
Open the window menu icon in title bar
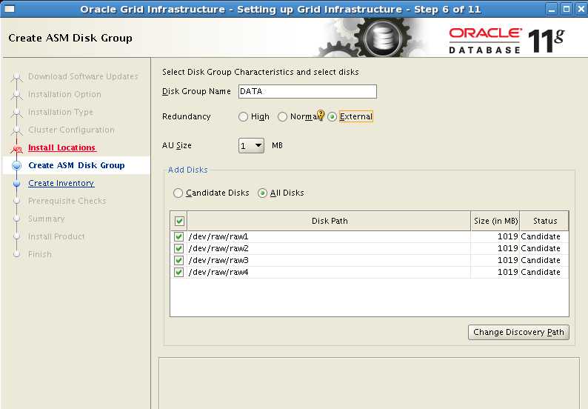click(x=9, y=9)
